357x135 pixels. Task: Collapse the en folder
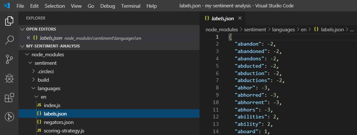point(36,97)
